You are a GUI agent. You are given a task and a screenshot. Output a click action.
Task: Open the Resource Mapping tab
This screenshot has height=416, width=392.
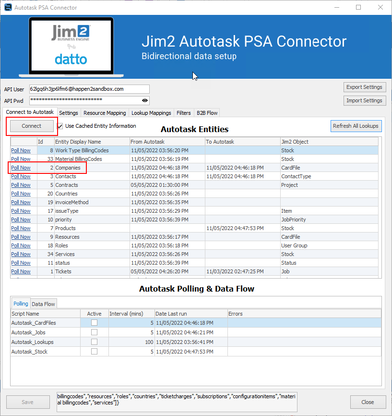105,113
